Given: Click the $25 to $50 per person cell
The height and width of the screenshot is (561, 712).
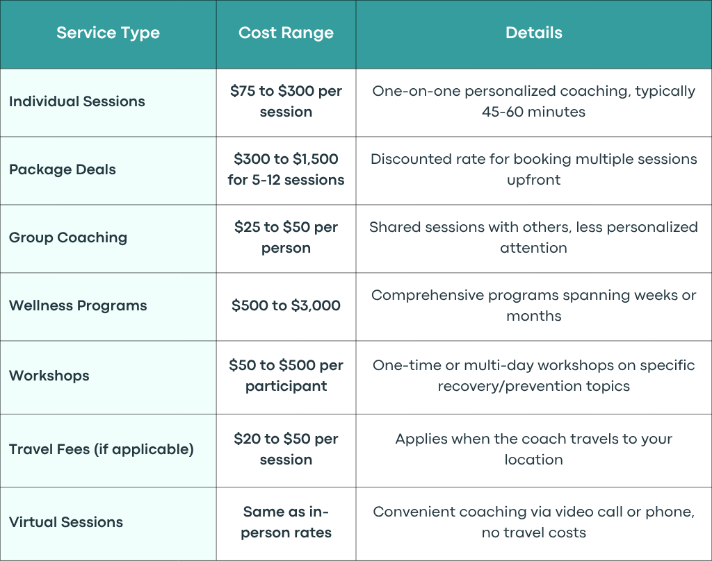Looking at the screenshot, I should point(286,237).
